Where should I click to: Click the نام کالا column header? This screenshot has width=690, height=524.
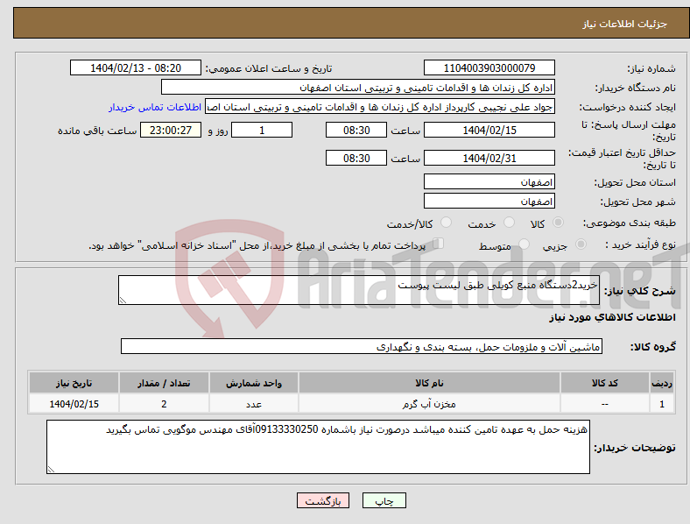point(429,383)
